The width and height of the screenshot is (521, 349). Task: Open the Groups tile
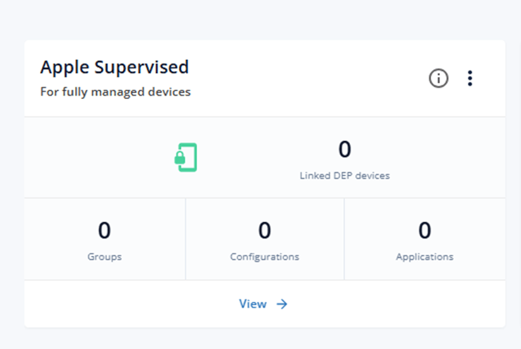104,239
